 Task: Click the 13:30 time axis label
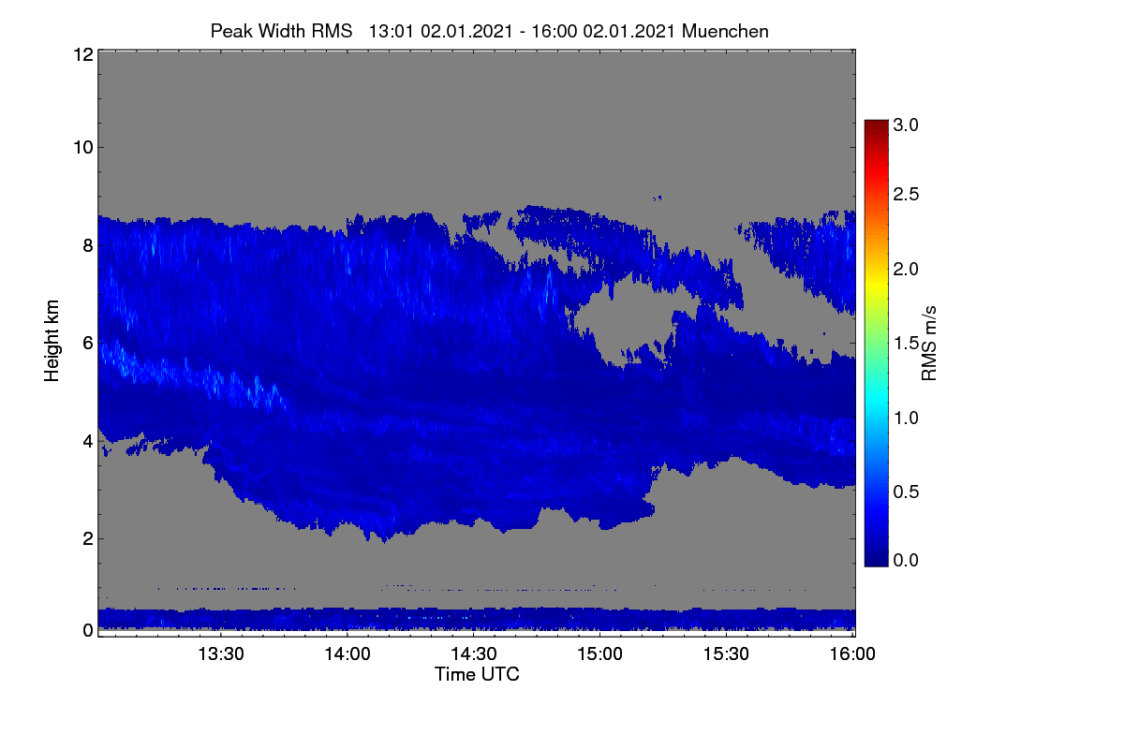(x=220, y=654)
